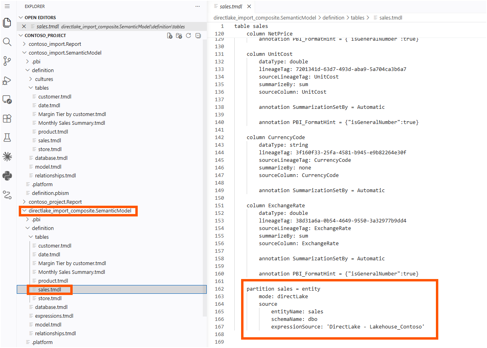The image size is (487, 348).
Task: Open Explorer more actions ellipsis
Action: [198, 6]
